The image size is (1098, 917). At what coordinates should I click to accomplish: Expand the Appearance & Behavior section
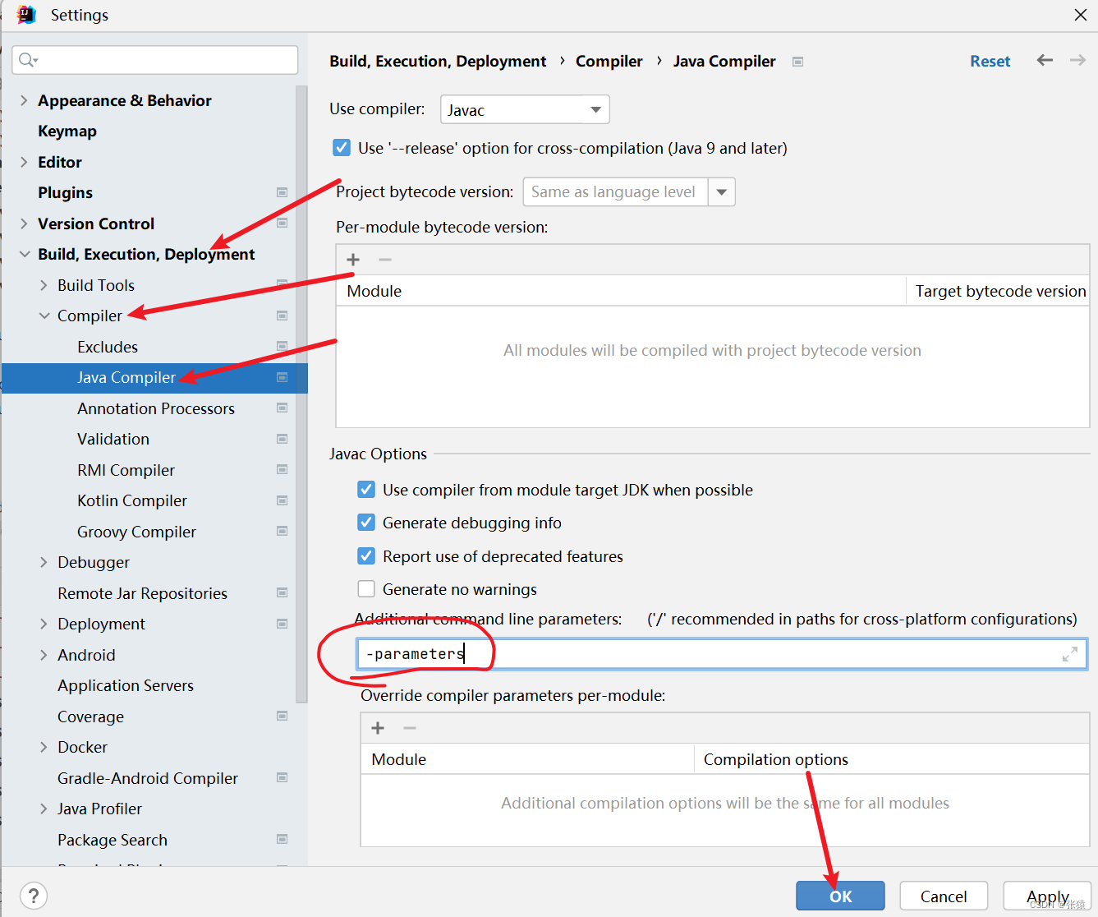tap(24, 100)
